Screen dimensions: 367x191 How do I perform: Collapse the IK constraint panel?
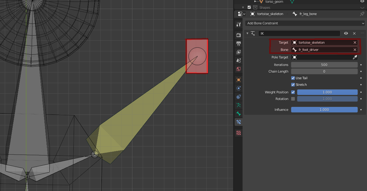tap(247, 33)
